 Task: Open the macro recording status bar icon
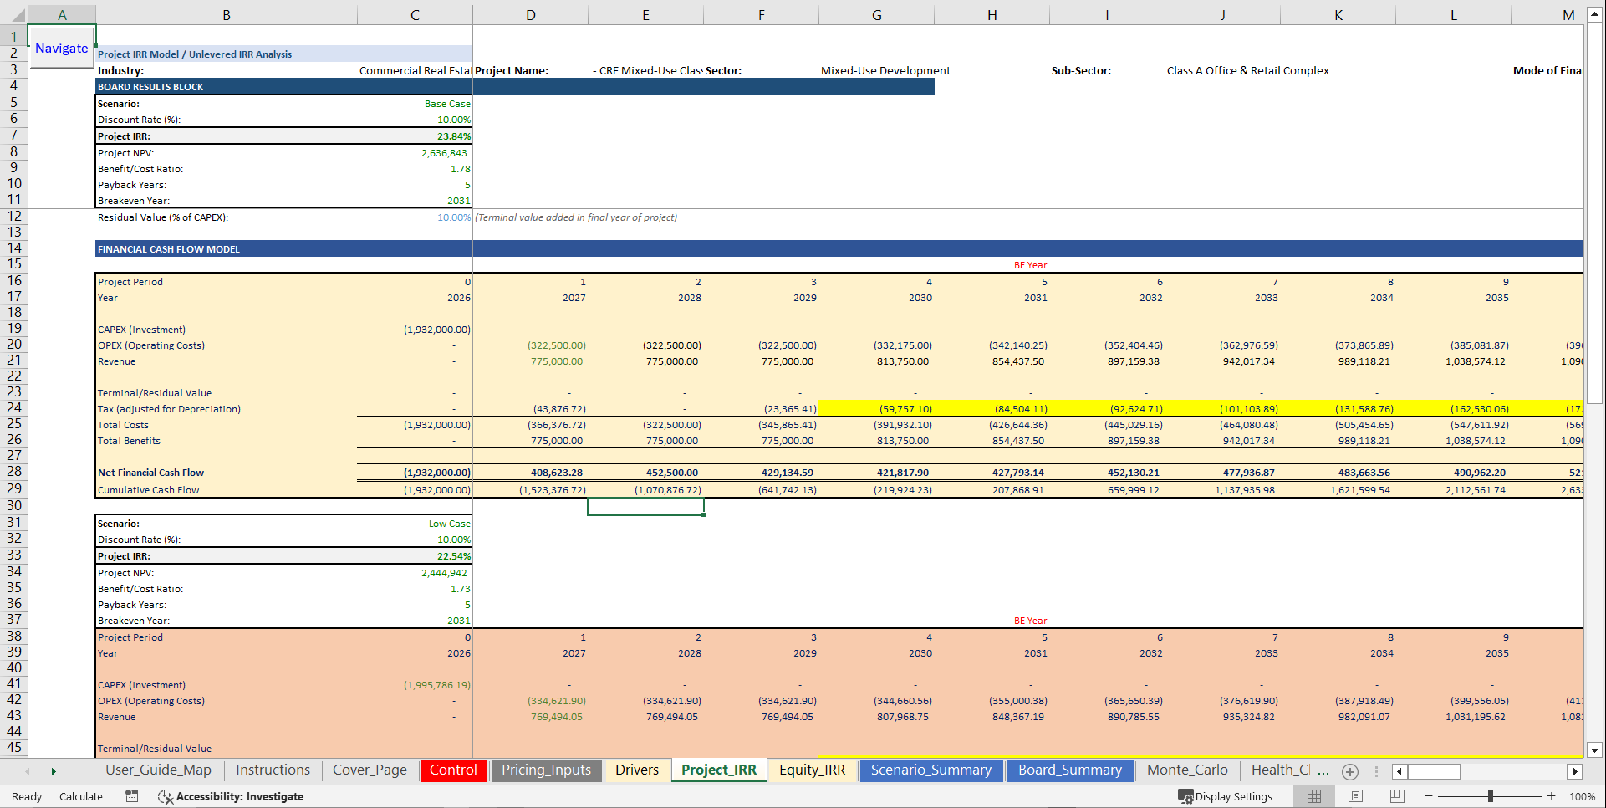(132, 796)
